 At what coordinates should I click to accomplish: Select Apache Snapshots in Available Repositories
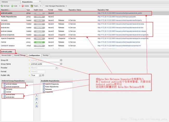point(51,84)
